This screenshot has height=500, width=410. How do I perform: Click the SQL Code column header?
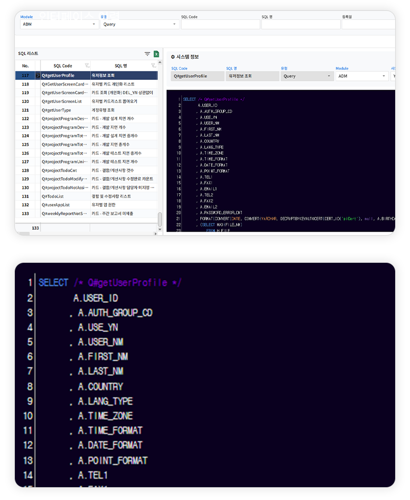[63, 66]
